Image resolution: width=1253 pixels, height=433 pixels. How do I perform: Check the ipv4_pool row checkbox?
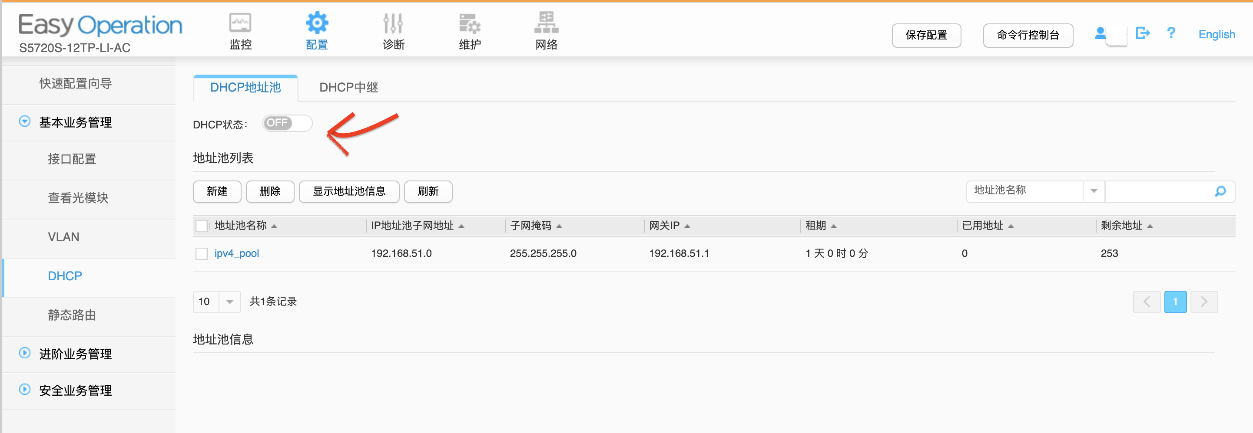click(x=202, y=254)
